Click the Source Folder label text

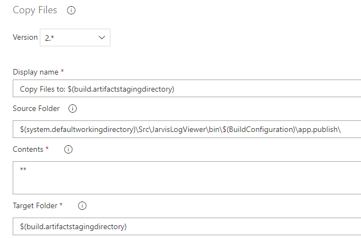pyautogui.click(x=36, y=109)
